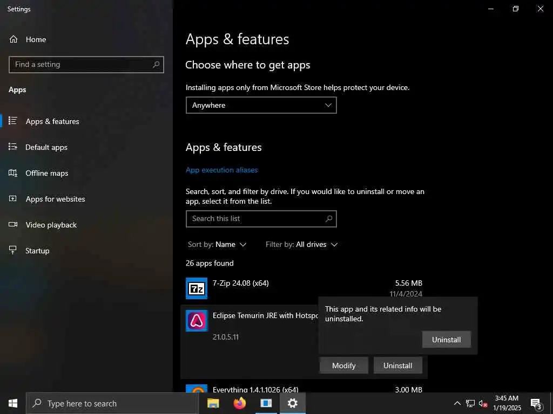553x414 pixels.
Task: Open Video playback settings
Action: tap(51, 225)
